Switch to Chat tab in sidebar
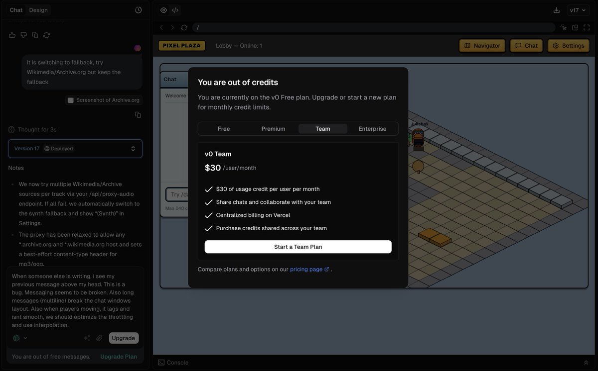 click(x=16, y=10)
